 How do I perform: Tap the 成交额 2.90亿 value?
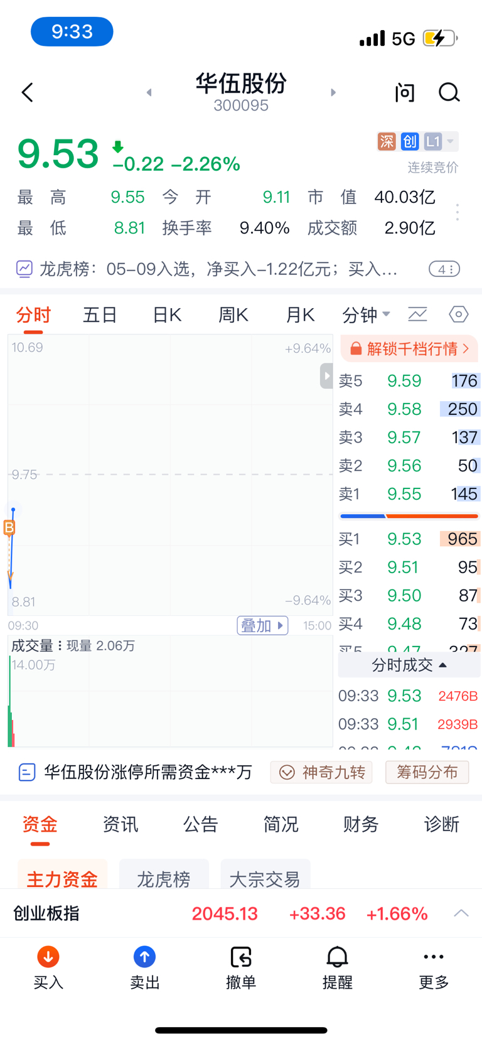tap(410, 228)
